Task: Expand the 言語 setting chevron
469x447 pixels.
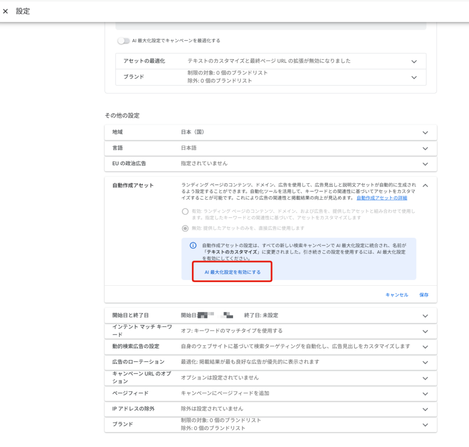Action: 425,148
